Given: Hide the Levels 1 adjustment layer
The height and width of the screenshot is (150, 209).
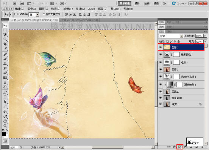Looking at the screenshot, I should (x=161, y=62).
